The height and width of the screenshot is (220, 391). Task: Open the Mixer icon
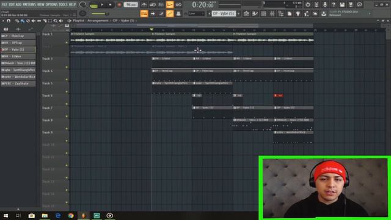point(272,13)
